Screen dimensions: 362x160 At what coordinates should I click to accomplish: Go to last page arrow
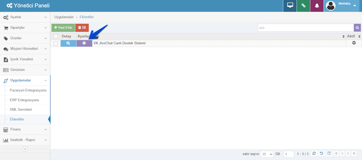[x=354, y=153]
